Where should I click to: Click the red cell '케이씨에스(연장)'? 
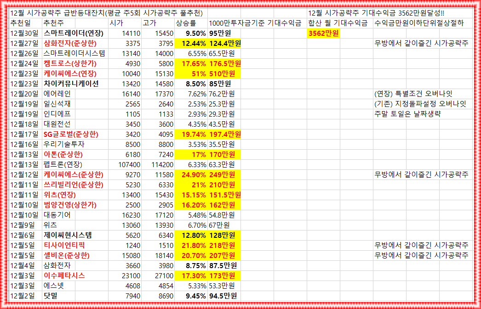coord(70,74)
